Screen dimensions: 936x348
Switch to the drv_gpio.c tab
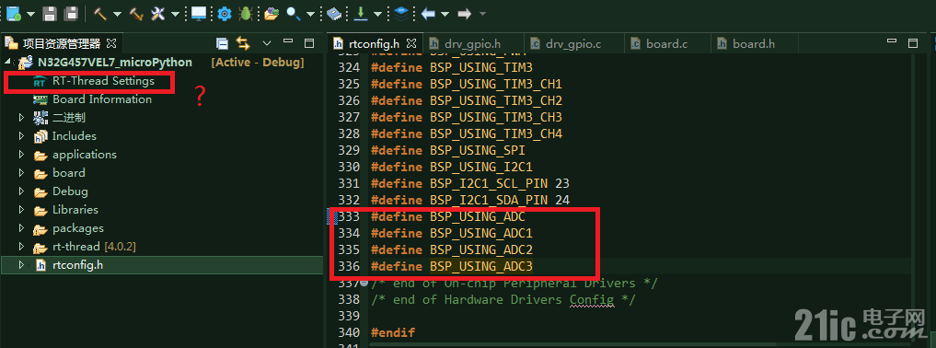point(573,43)
